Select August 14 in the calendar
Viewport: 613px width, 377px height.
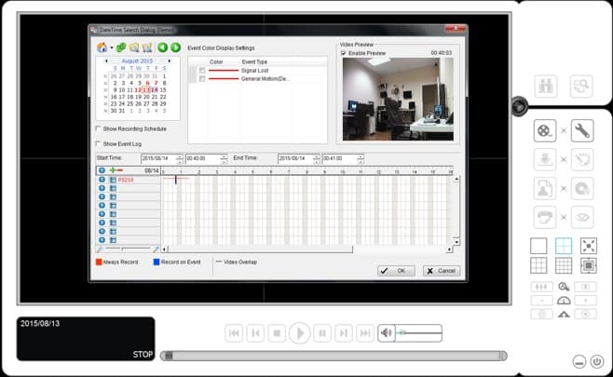click(155, 89)
